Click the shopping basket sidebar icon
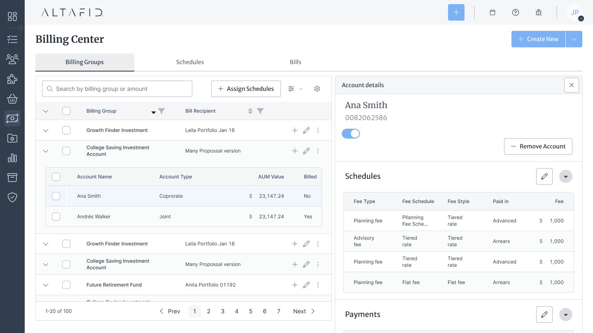 [x=12, y=99]
